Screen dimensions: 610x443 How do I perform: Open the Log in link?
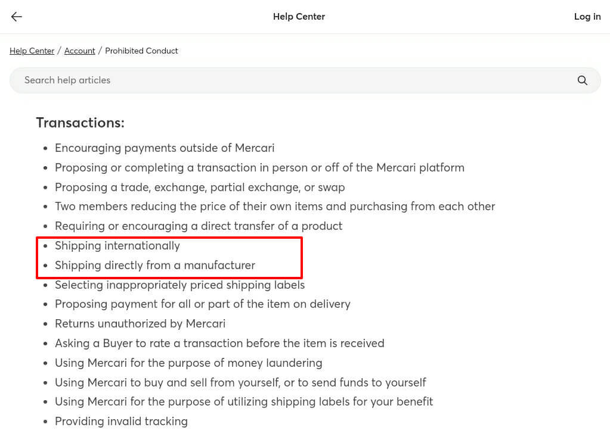(x=587, y=16)
